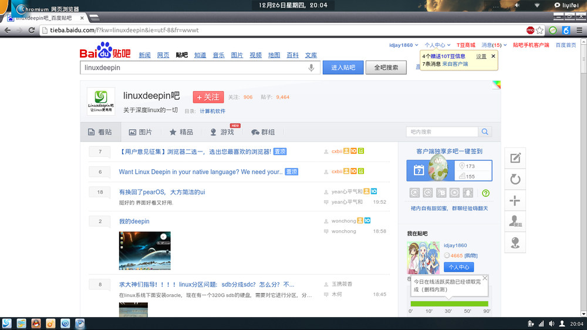Close the 10T豆 notification popup

click(x=493, y=56)
